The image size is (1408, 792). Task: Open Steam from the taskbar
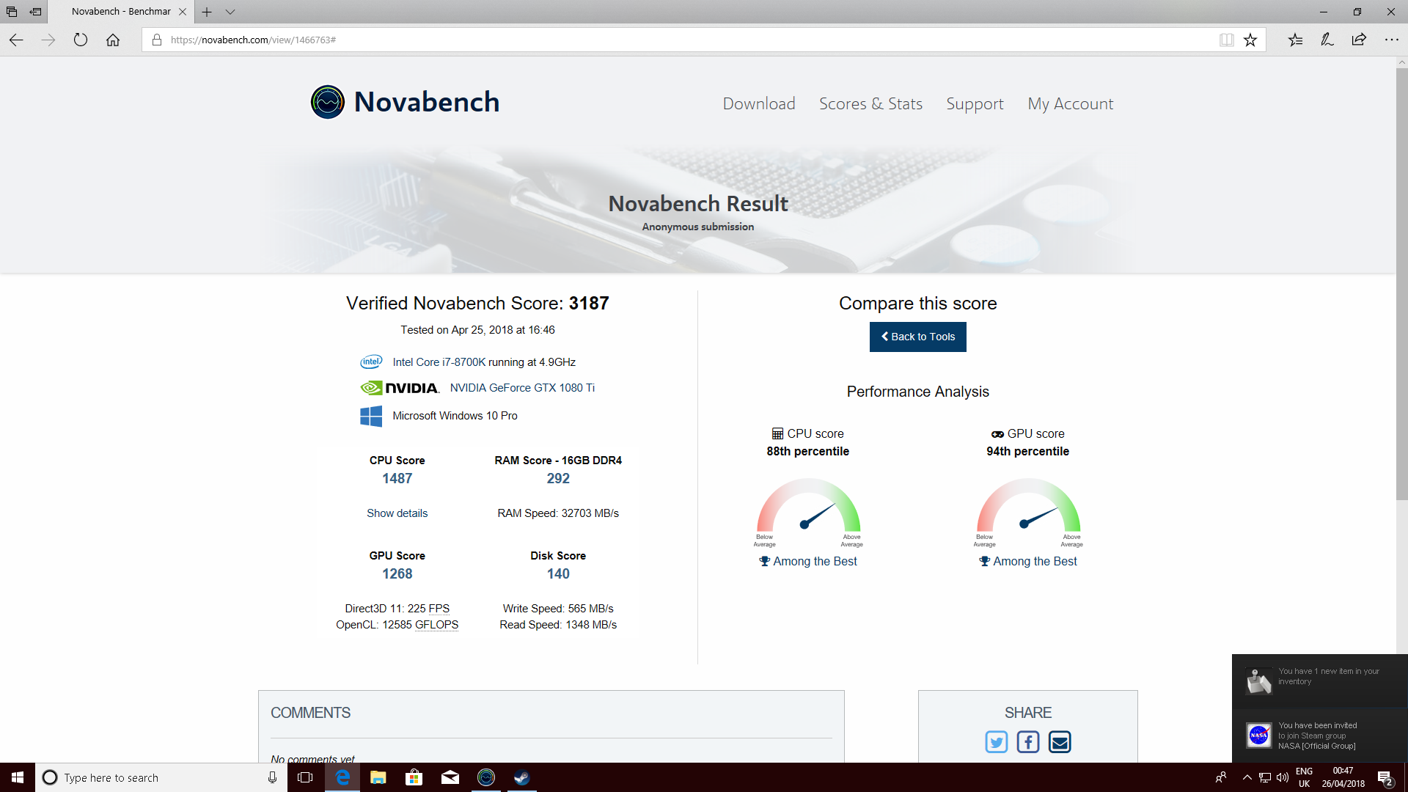521,777
